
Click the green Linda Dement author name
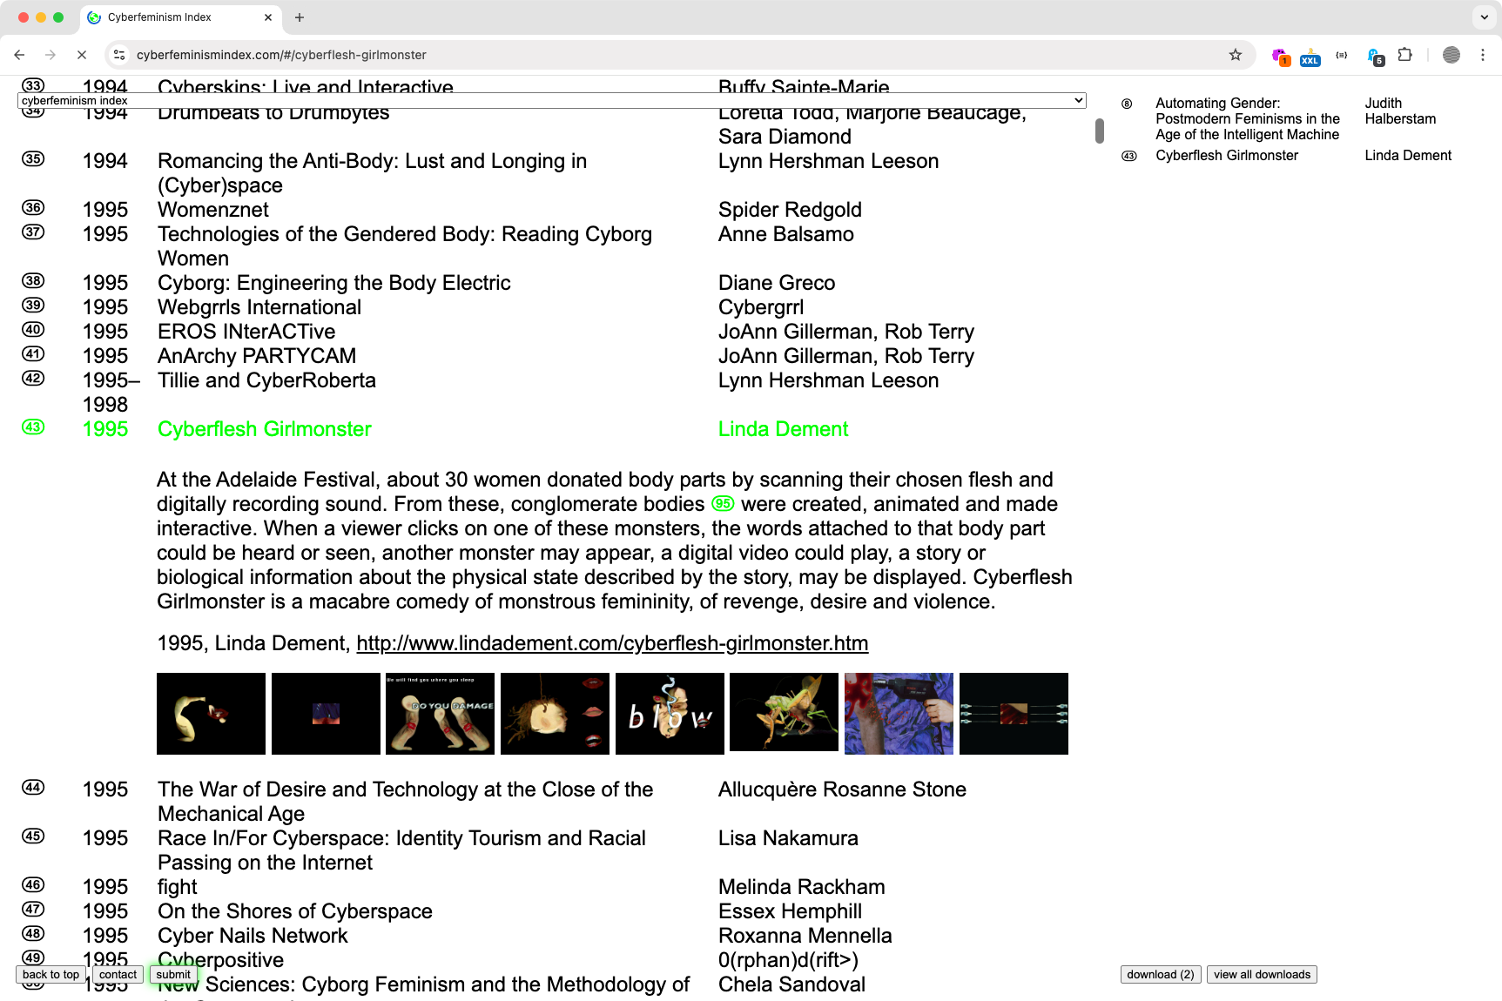coord(783,429)
